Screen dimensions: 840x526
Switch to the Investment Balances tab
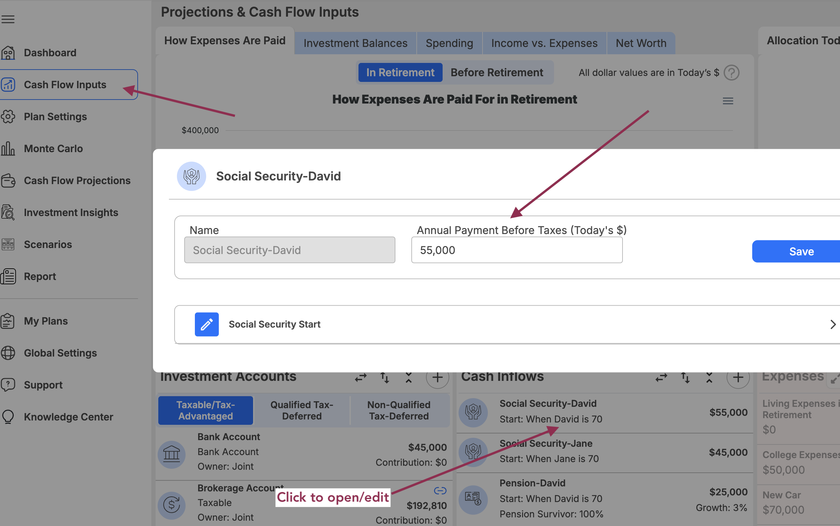(355, 43)
